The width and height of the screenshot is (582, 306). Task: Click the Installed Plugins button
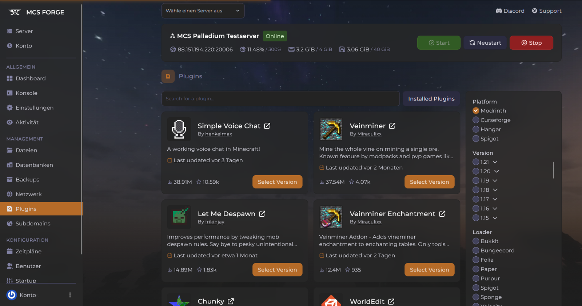431,99
